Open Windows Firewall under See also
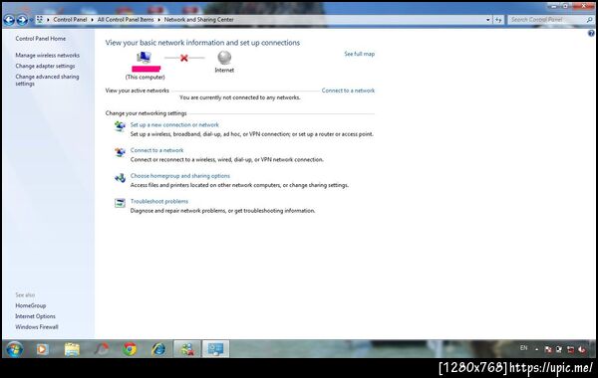This screenshot has height=378, width=598. coord(37,327)
